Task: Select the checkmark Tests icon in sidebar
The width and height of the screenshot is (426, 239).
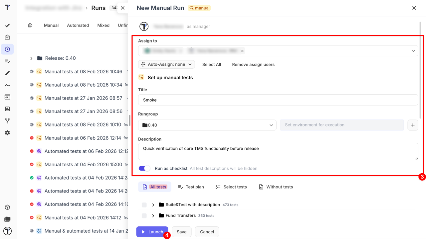Action: click(7, 25)
